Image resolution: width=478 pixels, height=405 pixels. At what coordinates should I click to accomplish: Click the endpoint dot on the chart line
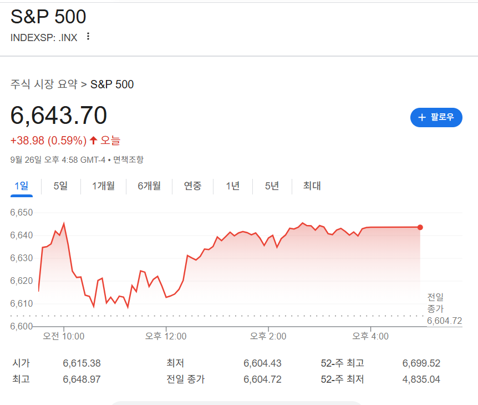pos(419,227)
